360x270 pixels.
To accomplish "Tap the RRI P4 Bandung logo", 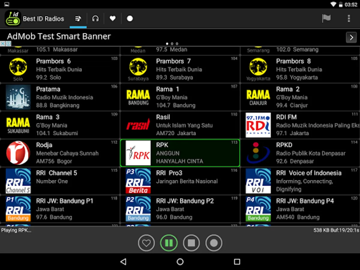I will (x=258, y=209).
